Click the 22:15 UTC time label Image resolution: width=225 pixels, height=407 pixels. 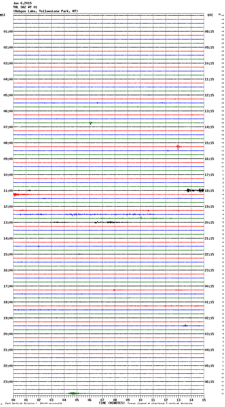[209, 254]
